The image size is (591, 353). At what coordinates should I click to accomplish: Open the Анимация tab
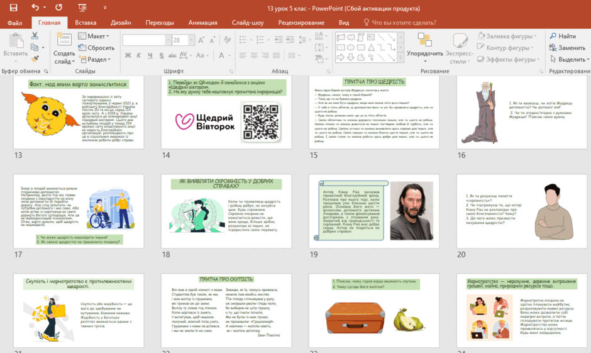click(203, 23)
